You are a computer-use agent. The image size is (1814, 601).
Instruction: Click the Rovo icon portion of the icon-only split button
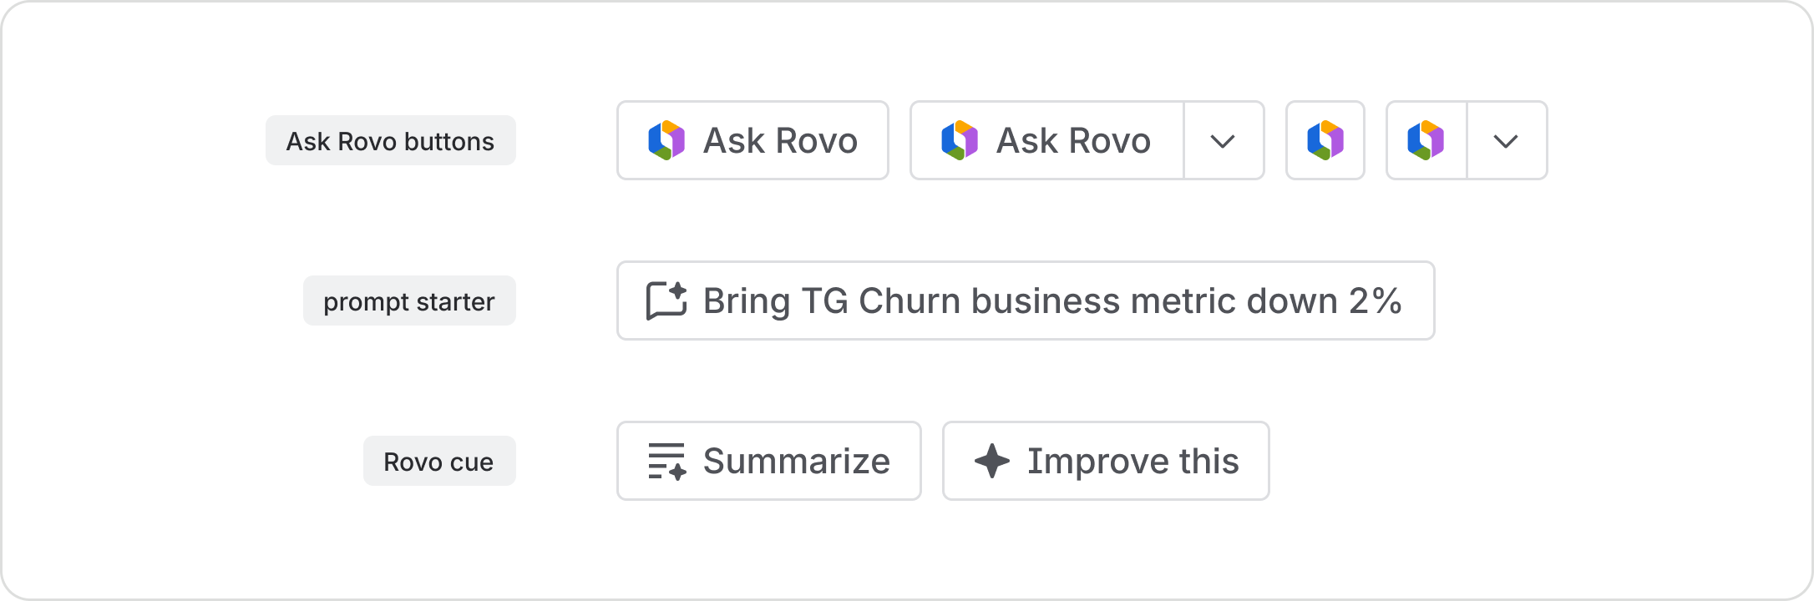tap(1426, 140)
